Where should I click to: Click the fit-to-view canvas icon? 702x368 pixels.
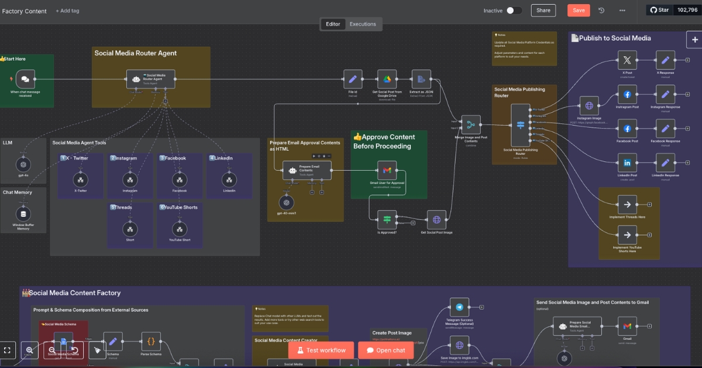pyautogui.click(x=8, y=350)
